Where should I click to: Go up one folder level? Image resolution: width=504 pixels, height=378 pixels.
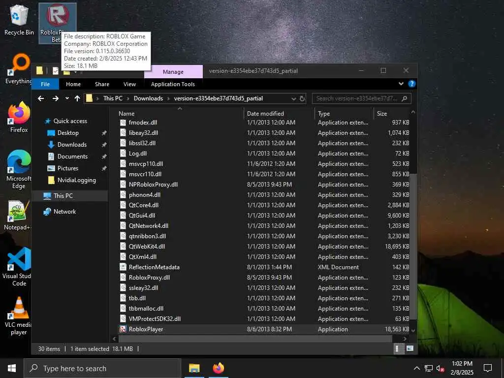77,98
